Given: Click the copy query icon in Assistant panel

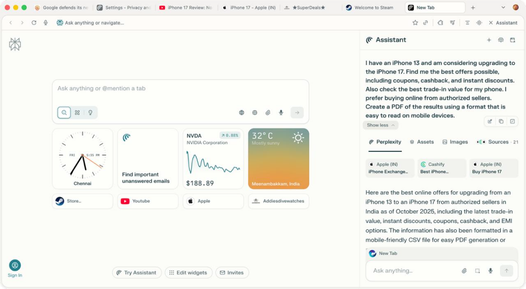Looking at the screenshot, I should tap(501, 121).
